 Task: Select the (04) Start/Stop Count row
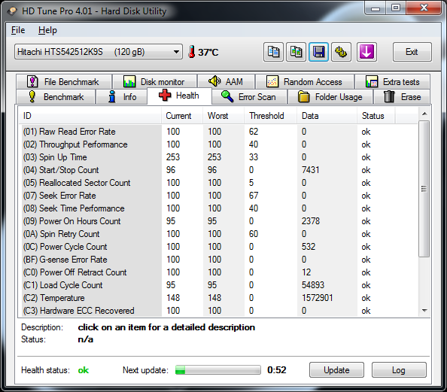pyautogui.click(x=218, y=170)
